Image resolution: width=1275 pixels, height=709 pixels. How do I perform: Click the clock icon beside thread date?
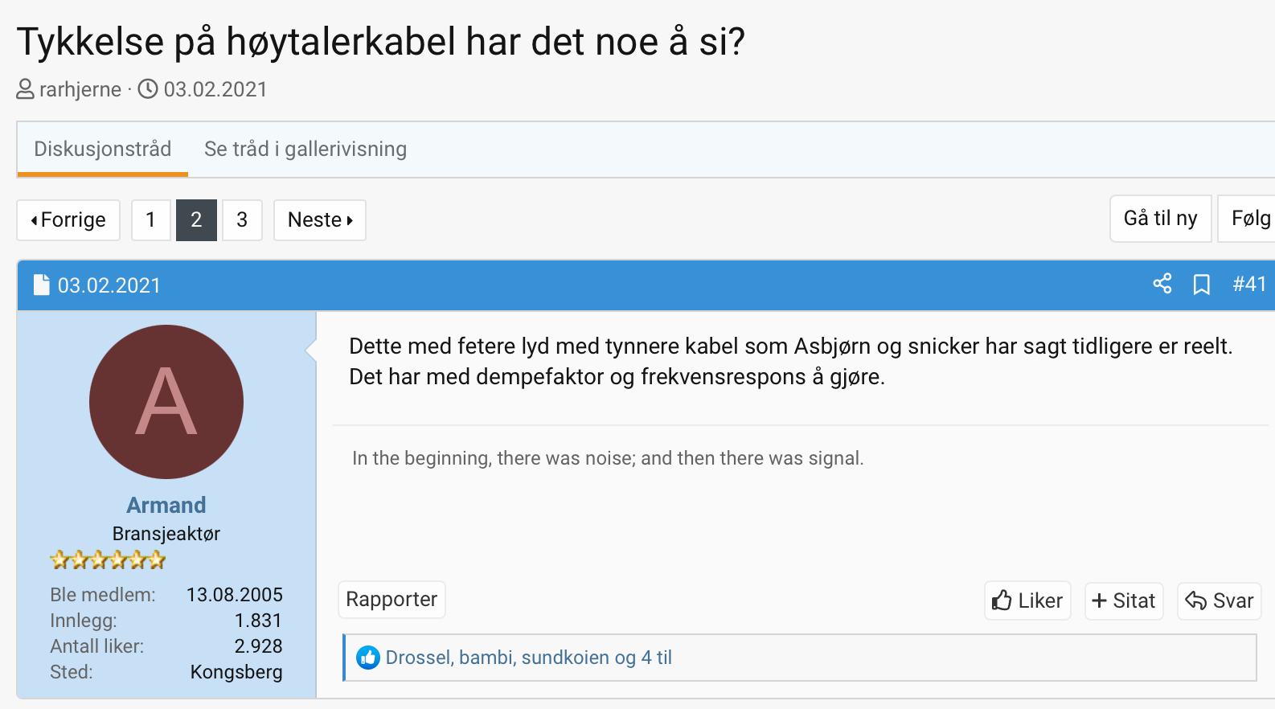[x=148, y=88]
